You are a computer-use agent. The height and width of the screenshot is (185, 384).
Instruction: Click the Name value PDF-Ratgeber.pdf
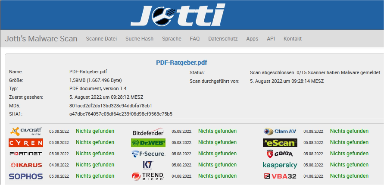88,72
